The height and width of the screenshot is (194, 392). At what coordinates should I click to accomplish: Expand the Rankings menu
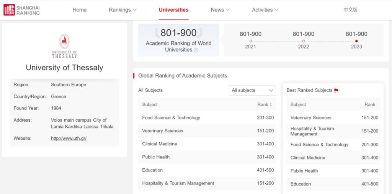[122, 10]
